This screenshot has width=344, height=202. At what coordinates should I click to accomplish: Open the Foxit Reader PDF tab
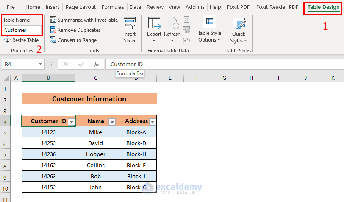(277, 7)
